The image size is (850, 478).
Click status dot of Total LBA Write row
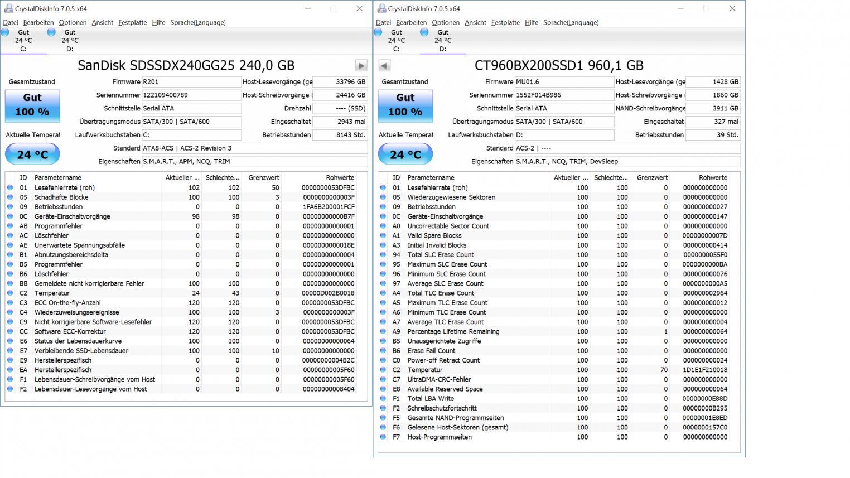coord(383,399)
